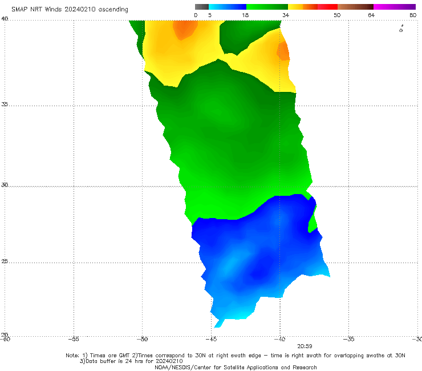Click the colorbar label "50"
Image resolution: width=422 pixels, height=371 pixels.
(337, 15)
